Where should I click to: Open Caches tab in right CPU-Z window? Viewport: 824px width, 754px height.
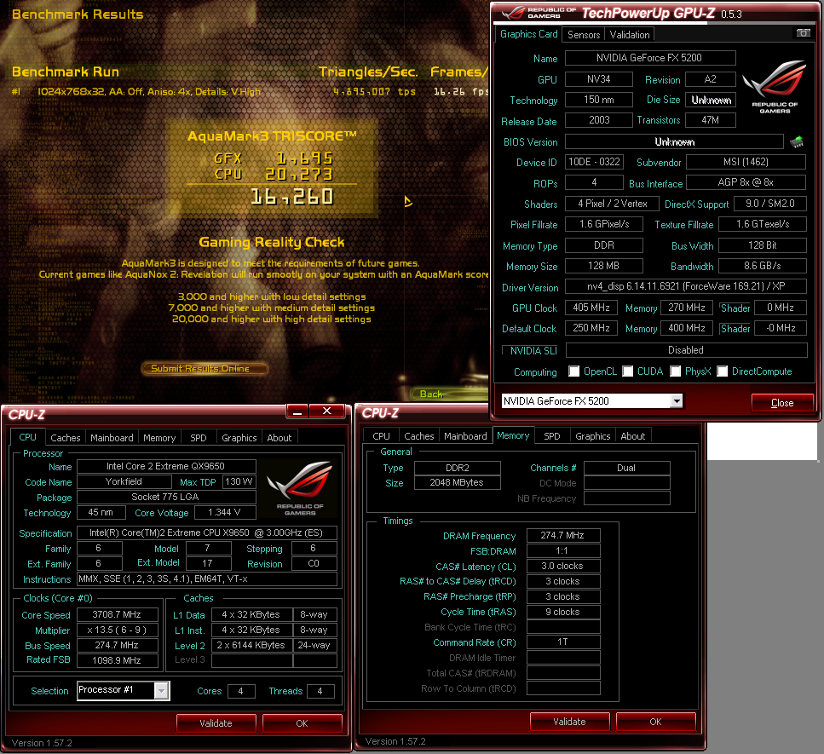(419, 436)
